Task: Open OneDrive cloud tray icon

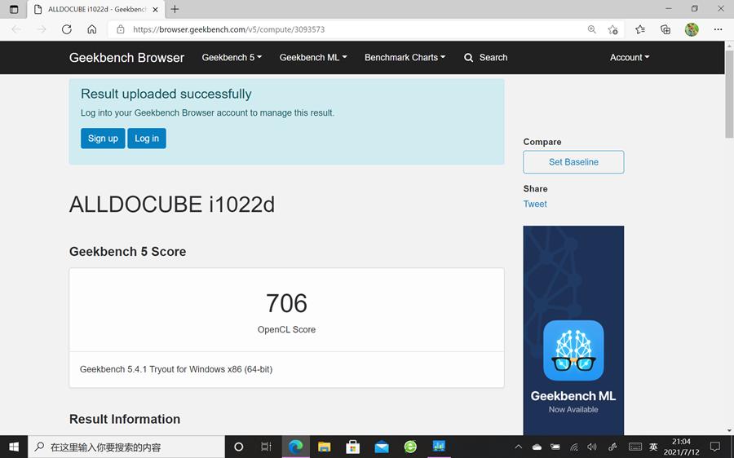Action: coord(537,447)
